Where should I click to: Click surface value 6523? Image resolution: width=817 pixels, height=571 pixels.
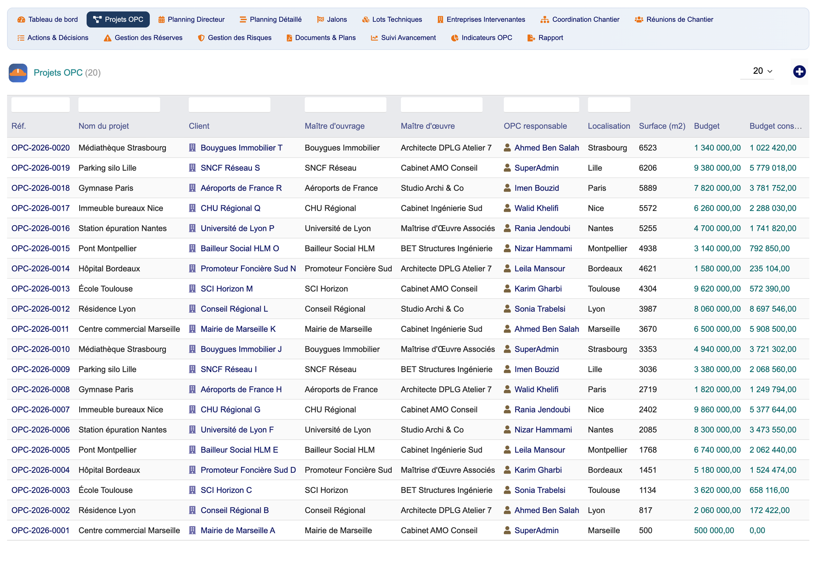tap(648, 148)
